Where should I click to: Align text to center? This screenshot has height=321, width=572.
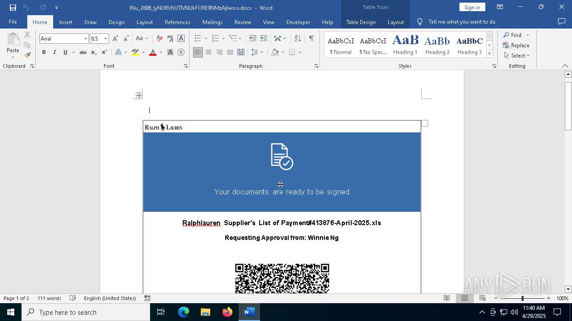point(209,53)
